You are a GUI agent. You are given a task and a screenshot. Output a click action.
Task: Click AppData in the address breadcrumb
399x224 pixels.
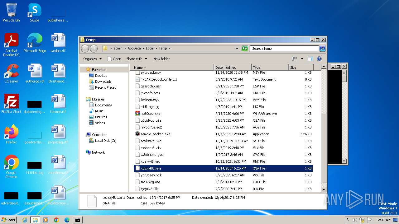pyautogui.click(x=134, y=49)
